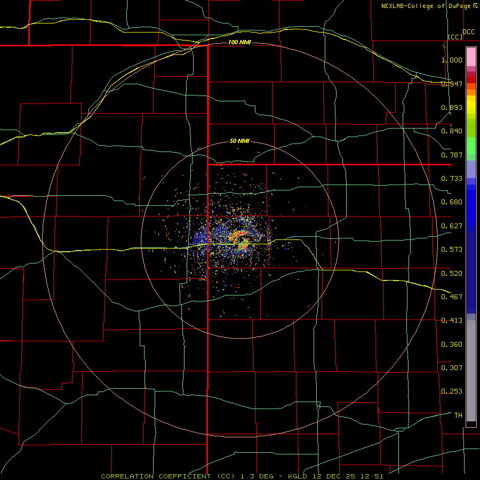Click the 1.000 color scale value
The width and height of the screenshot is (480, 480).
coord(452,60)
